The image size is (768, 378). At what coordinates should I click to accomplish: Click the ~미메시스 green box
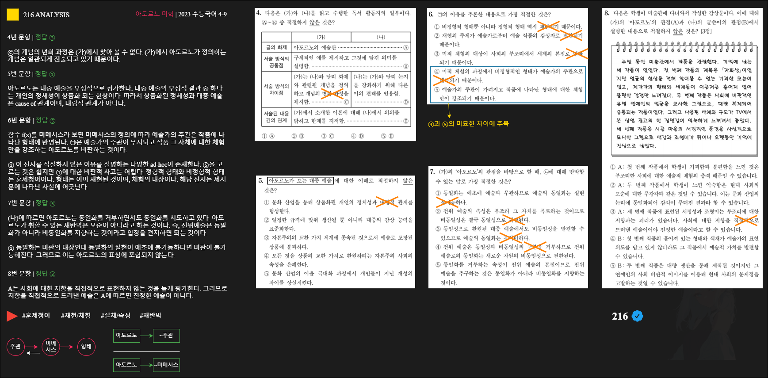(x=166, y=365)
